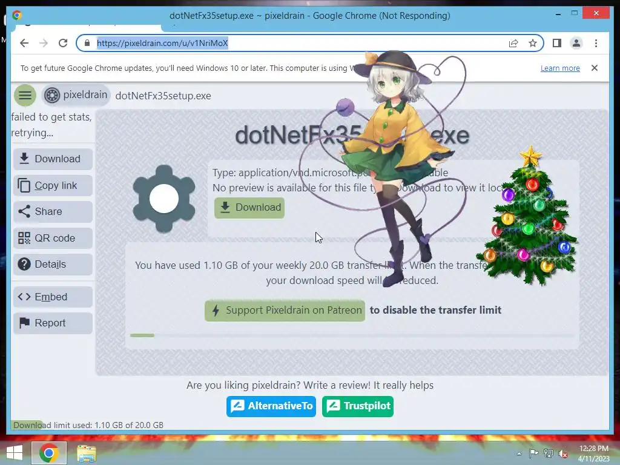
Task: Open the file Details
Action: 53,264
